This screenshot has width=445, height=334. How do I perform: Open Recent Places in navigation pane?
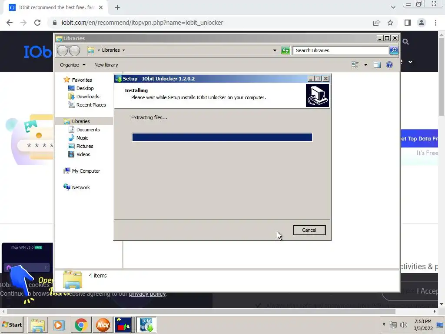[x=91, y=105]
